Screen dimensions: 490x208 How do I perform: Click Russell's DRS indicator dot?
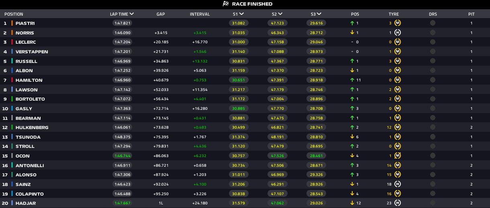tap(433, 61)
